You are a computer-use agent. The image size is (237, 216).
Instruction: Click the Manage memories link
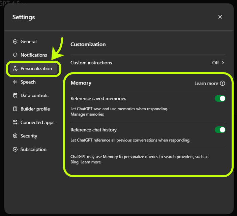coord(87,114)
